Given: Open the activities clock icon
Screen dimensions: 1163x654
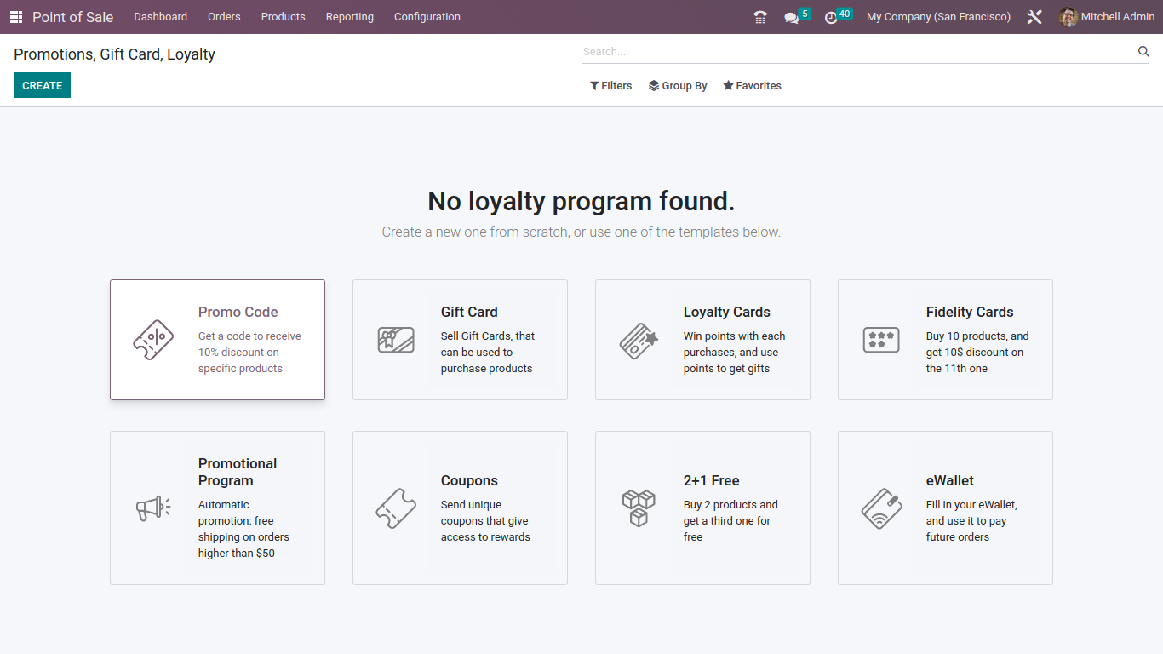Looking at the screenshot, I should tap(831, 18).
